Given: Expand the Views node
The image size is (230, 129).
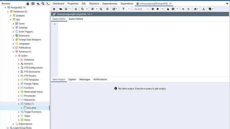Looking at the screenshot, I should 19,120.
